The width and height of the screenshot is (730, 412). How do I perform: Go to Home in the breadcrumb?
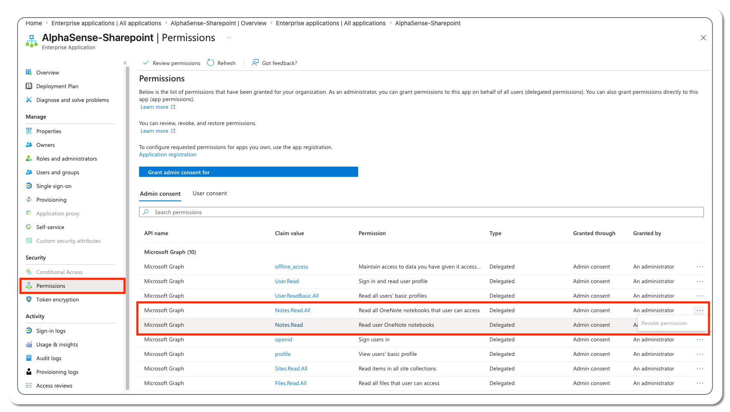34,23
